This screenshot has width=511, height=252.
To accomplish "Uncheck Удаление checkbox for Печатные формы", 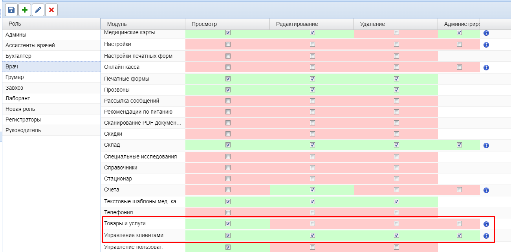I will click(396, 79).
